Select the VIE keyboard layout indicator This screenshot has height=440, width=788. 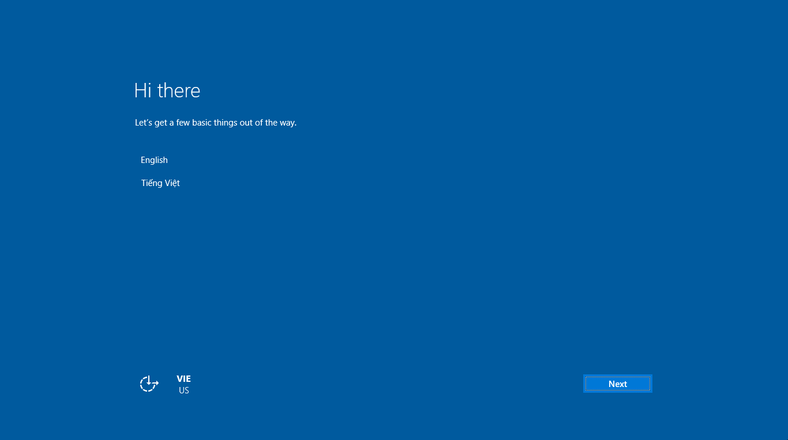coord(183,378)
